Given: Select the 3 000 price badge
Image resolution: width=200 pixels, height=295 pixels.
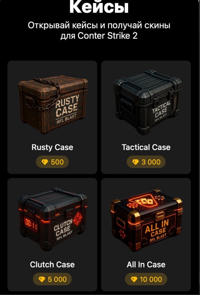Looking at the screenshot, I should pyautogui.click(x=146, y=162).
